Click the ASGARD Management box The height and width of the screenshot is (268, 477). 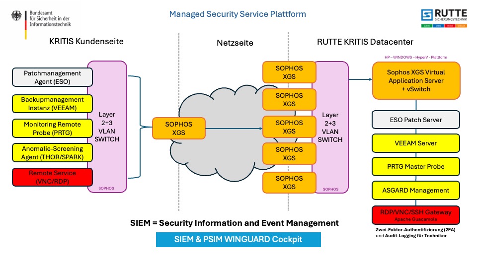(416, 190)
